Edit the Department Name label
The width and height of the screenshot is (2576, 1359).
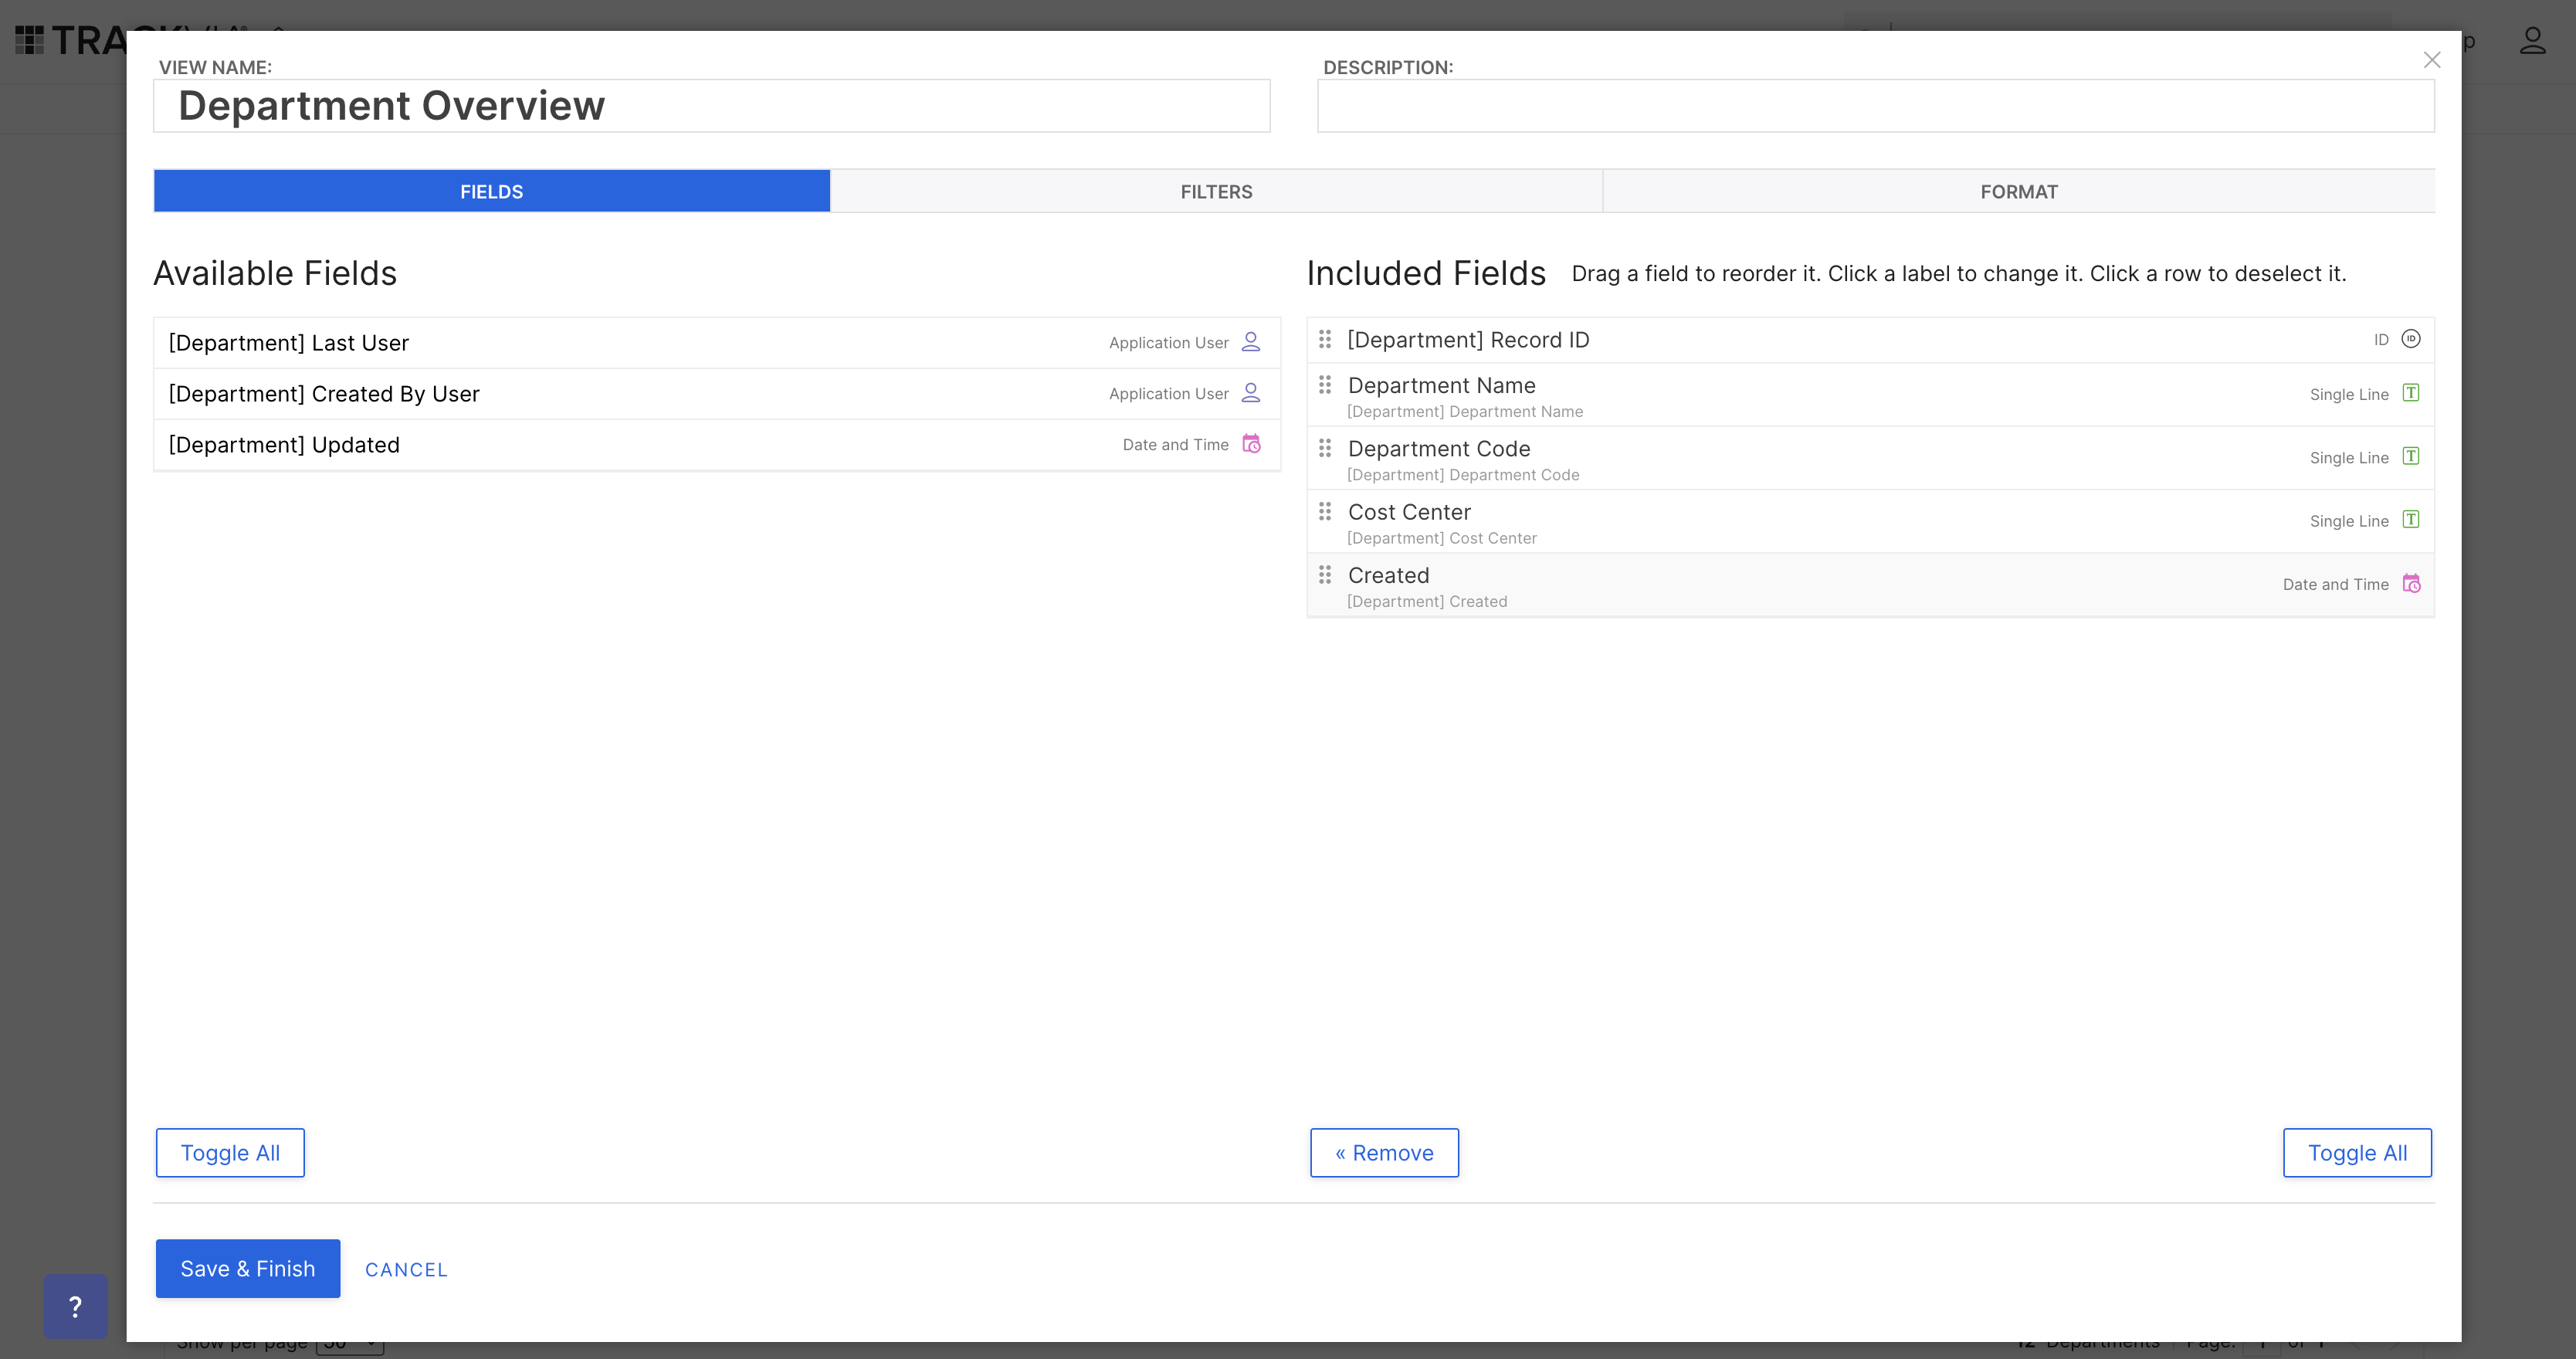[1441, 385]
